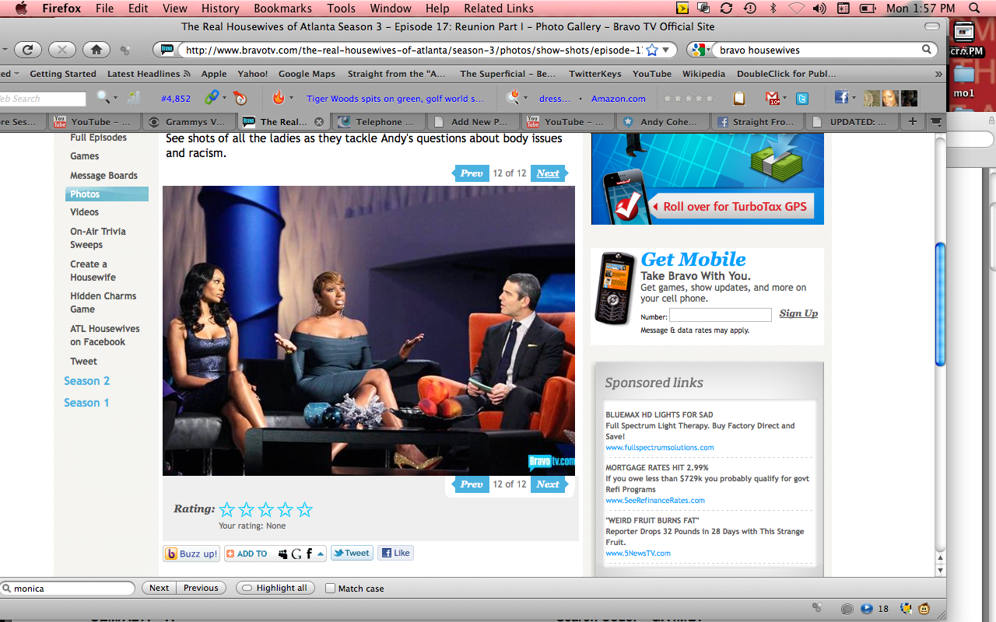The height and width of the screenshot is (622, 996).
Task: Open the list all tabs dropdown
Action: coord(936,122)
